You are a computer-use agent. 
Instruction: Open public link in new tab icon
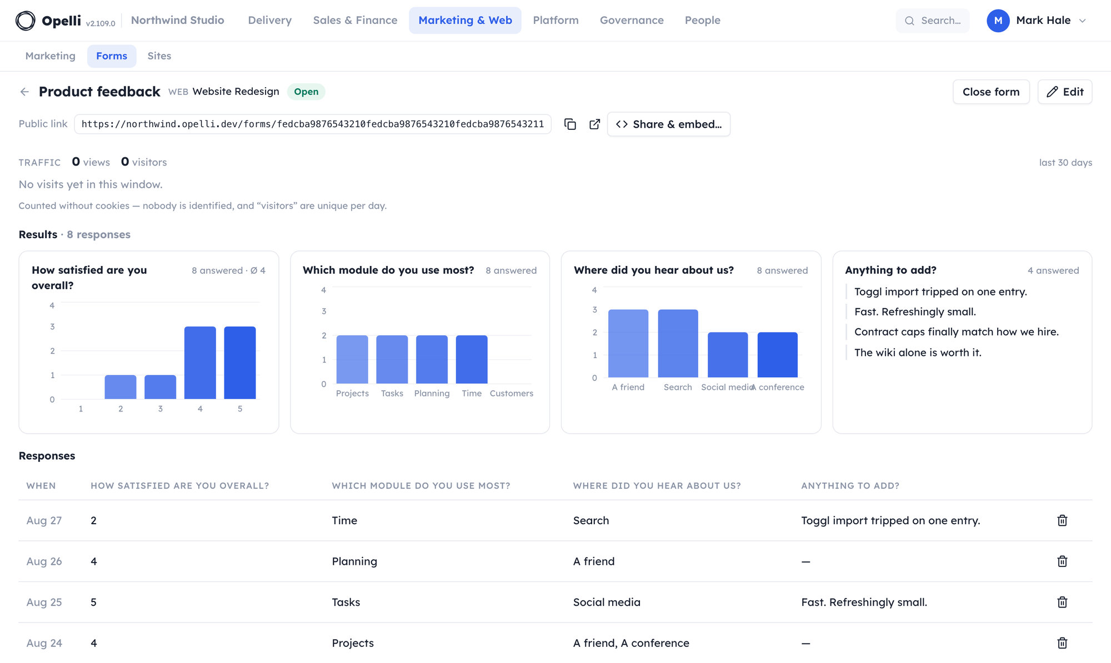tap(594, 124)
